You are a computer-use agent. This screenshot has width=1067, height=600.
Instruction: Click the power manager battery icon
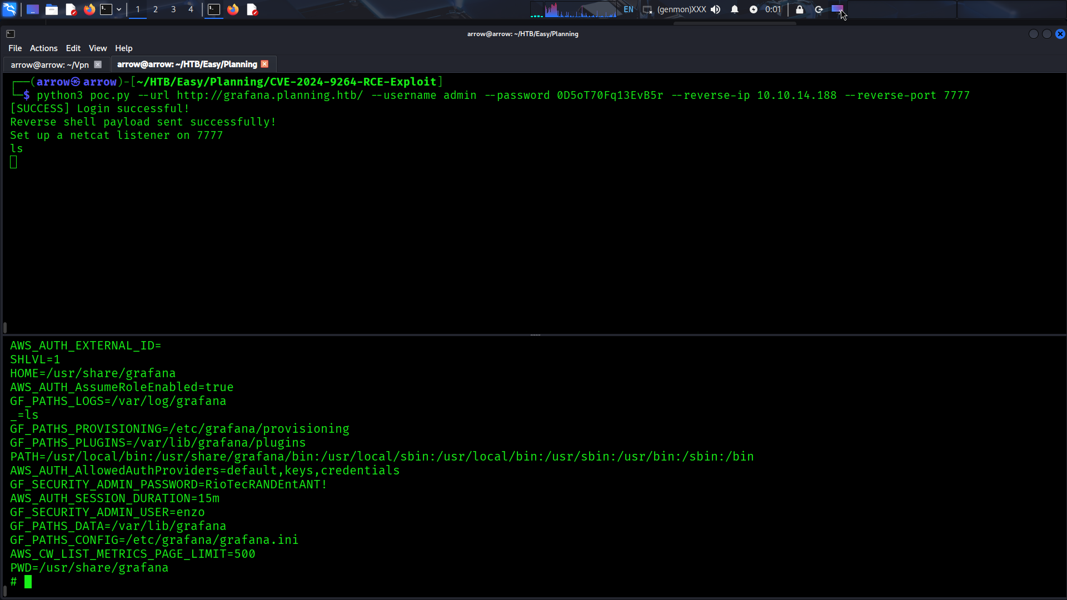pyautogui.click(x=754, y=9)
